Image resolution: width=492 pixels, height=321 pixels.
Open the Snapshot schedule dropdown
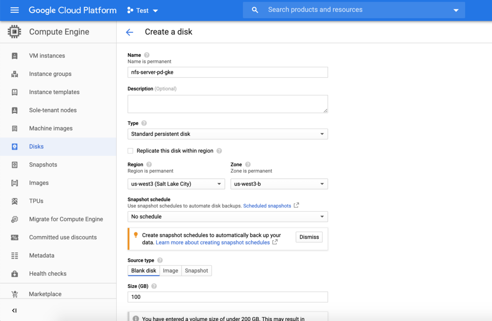point(228,217)
